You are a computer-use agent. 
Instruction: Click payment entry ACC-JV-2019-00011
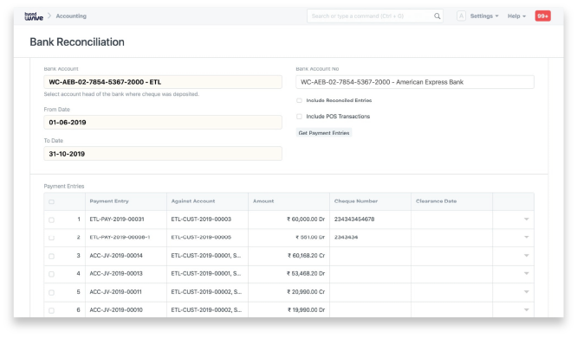click(x=116, y=292)
